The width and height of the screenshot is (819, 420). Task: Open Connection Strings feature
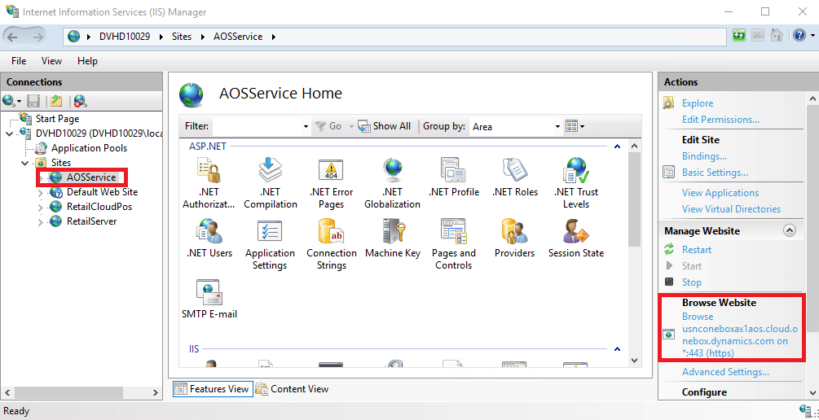pyautogui.click(x=331, y=244)
